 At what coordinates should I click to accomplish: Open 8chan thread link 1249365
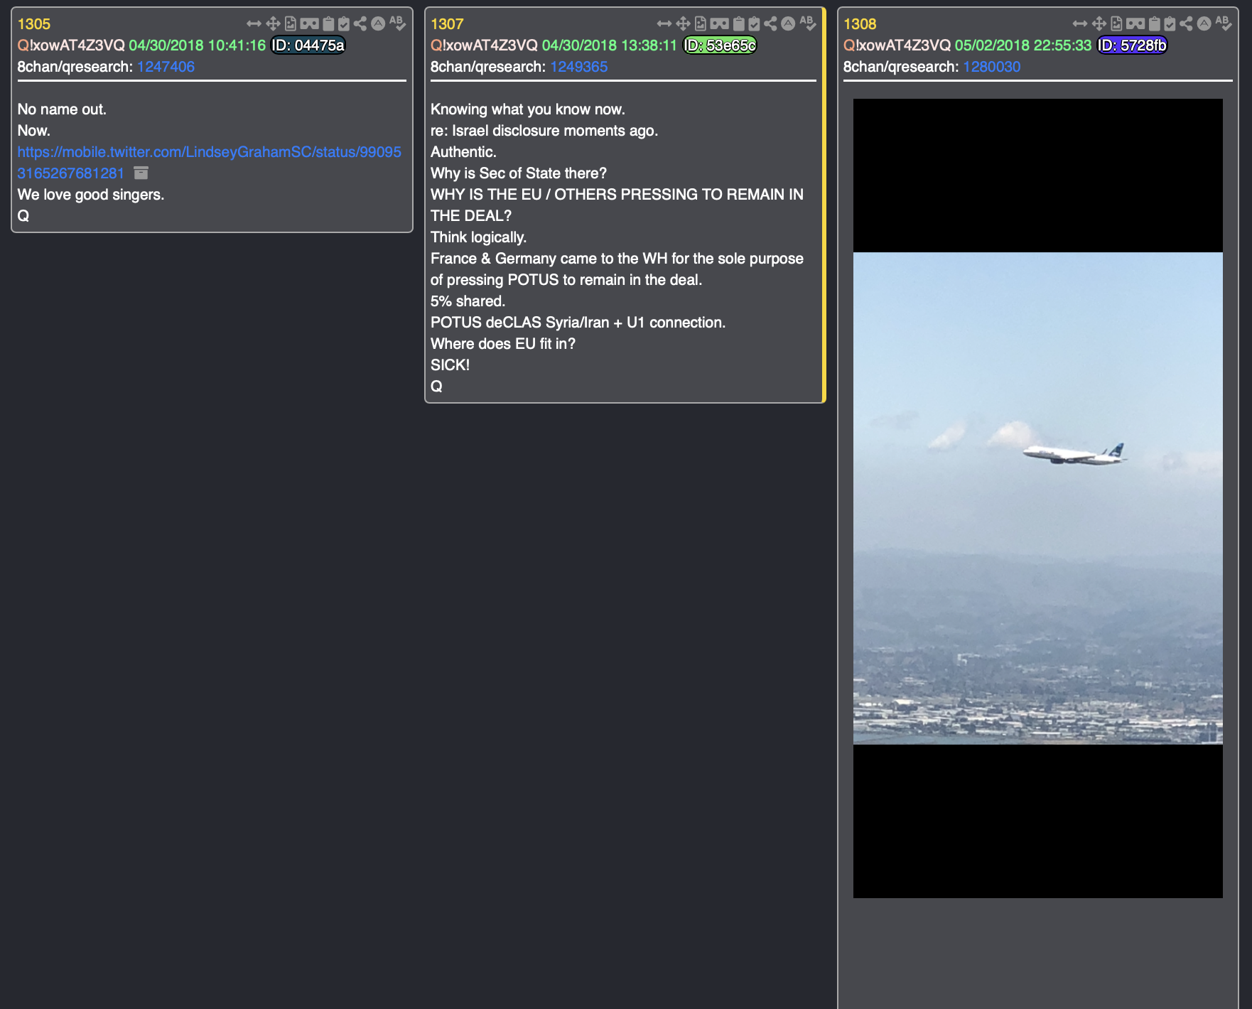578,67
